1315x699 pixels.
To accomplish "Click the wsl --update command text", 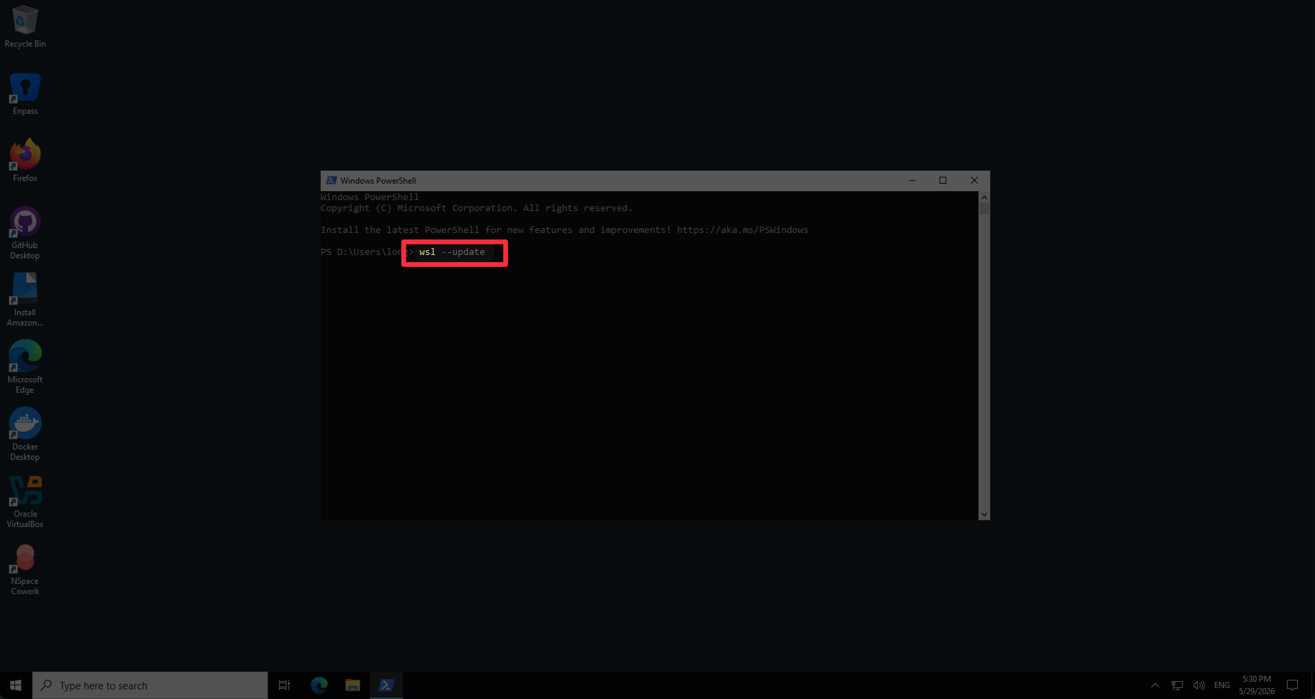I will click(x=452, y=252).
